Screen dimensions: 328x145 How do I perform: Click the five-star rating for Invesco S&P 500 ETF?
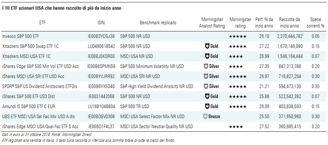tap(238, 36)
